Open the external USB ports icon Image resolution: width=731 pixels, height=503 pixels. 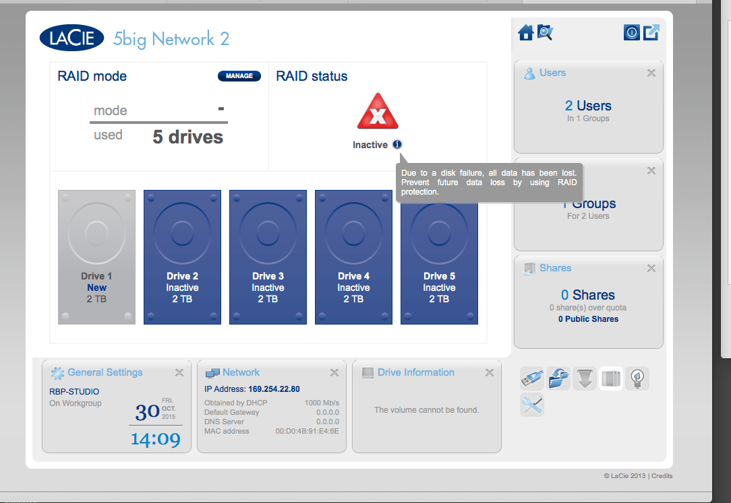[x=532, y=378]
